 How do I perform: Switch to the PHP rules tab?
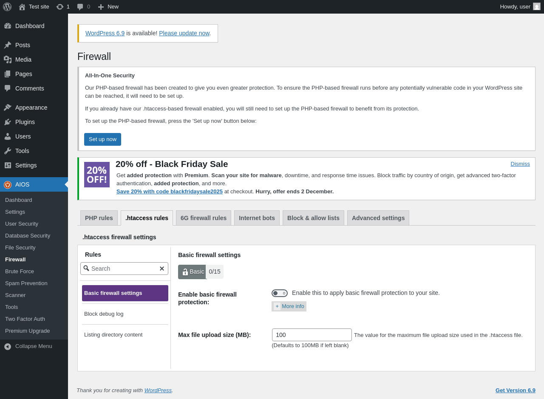[x=99, y=218]
